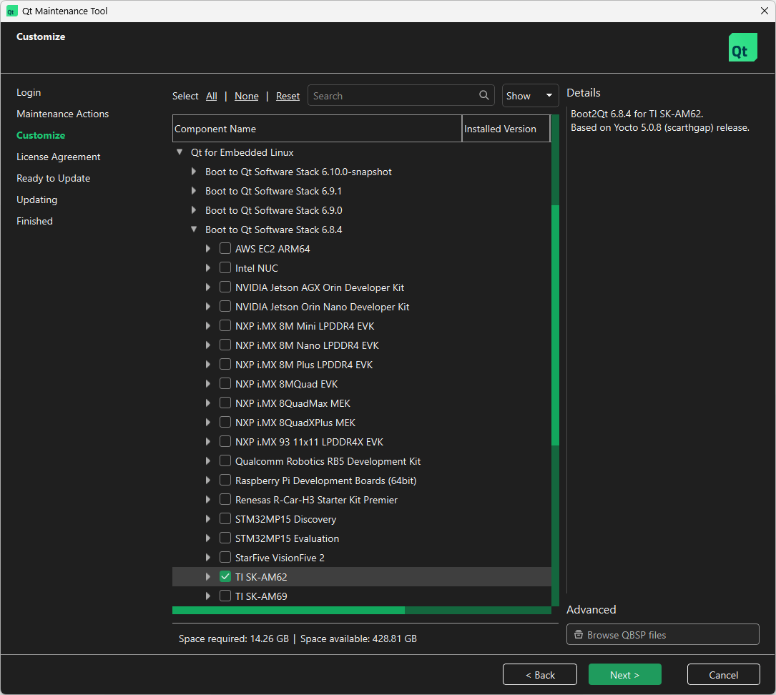The height and width of the screenshot is (695, 776).
Task: Tick the AWS EC2 ARM64 checkbox
Action: 225,249
